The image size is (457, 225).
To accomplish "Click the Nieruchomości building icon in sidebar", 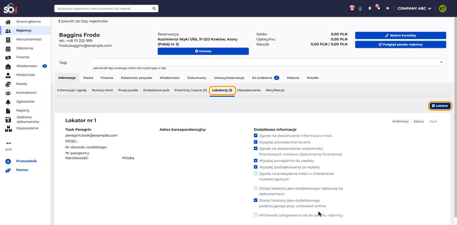I will [8, 40].
